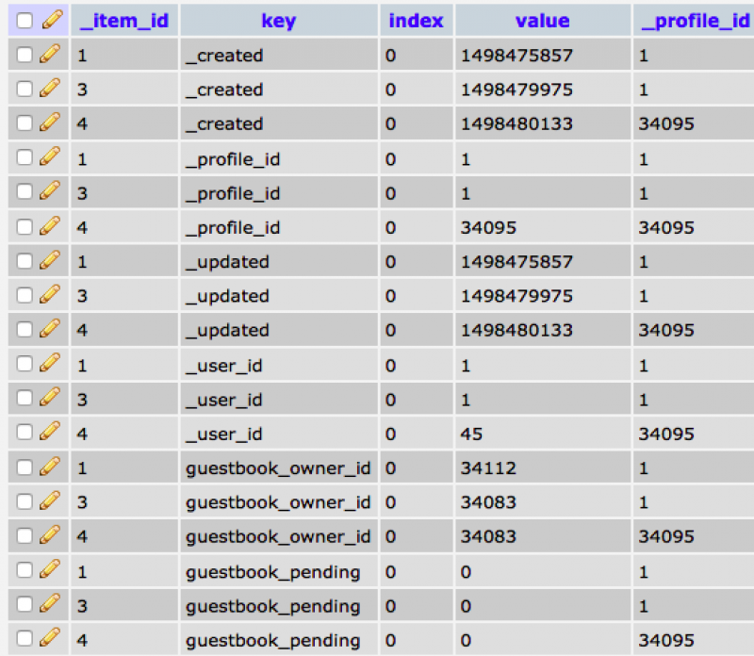Edit guestbook_pending row for item 3
The height and width of the screenshot is (656, 754).
50,603
